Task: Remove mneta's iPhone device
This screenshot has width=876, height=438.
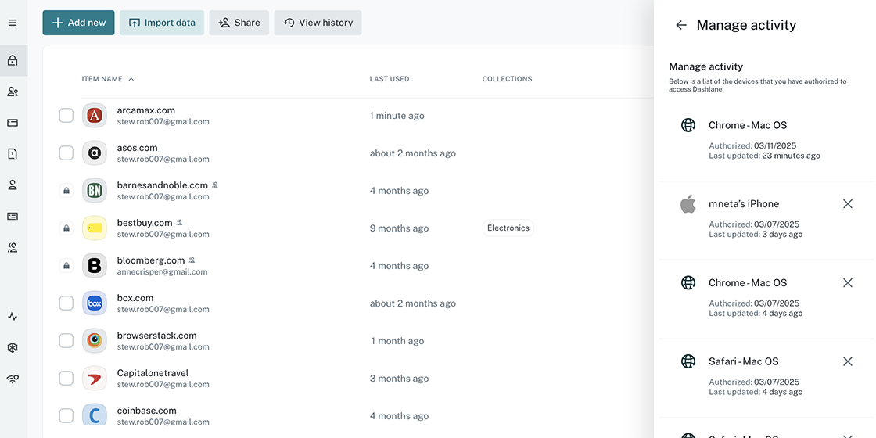Action: 847,204
